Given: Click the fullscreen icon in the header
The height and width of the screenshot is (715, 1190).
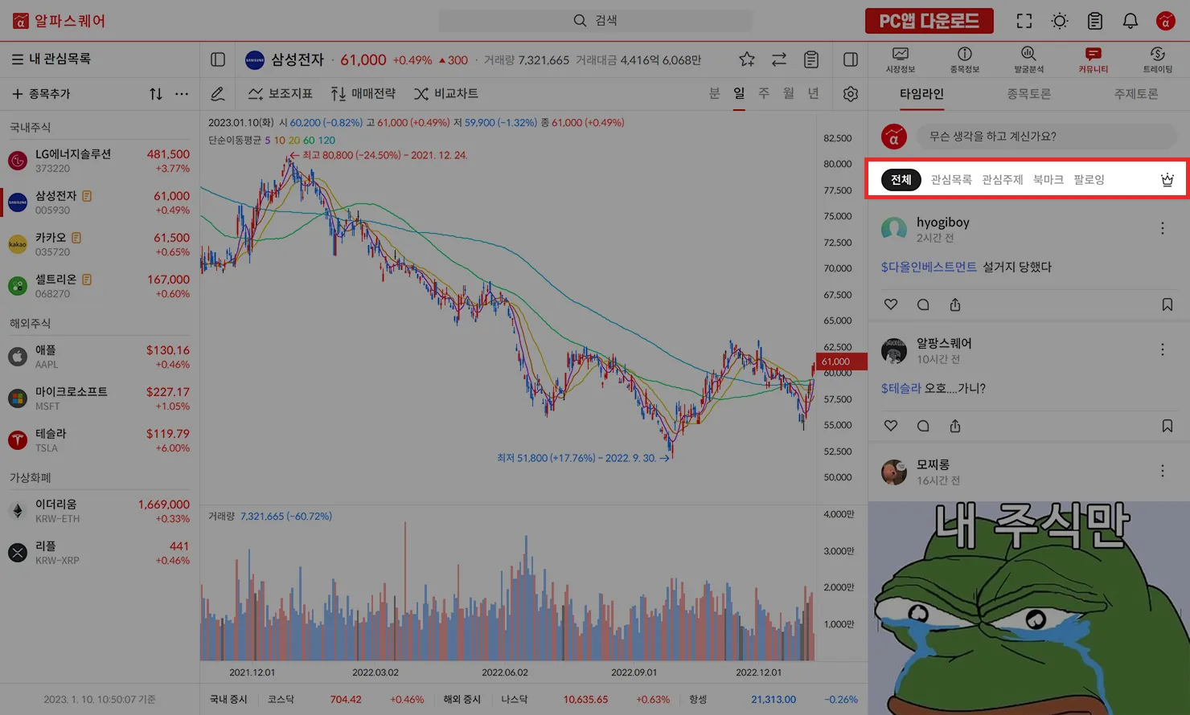Looking at the screenshot, I should coord(1024,21).
